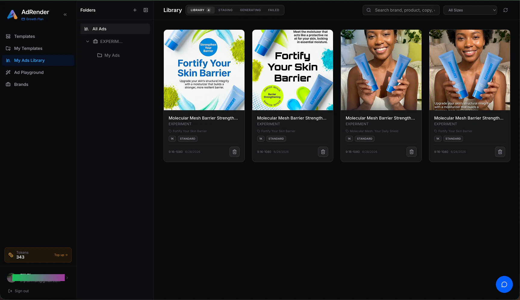Image resolution: width=520 pixels, height=300 pixels.
Task: Select the EXPERIM... brand folder
Action: [x=111, y=41]
